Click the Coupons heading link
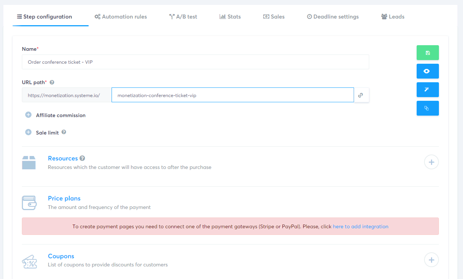The width and height of the screenshot is (463, 279). pos(61,256)
